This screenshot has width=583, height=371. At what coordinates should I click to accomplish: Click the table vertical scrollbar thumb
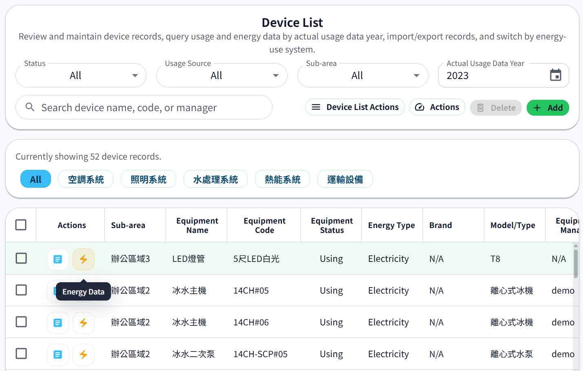[x=576, y=263]
